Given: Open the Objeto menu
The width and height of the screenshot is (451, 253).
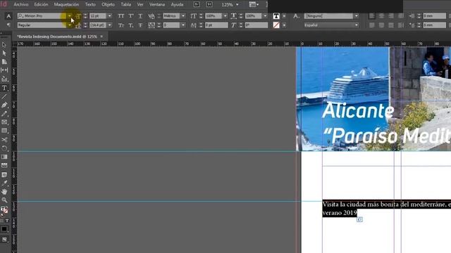Looking at the screenshot, I should [108, 4].
